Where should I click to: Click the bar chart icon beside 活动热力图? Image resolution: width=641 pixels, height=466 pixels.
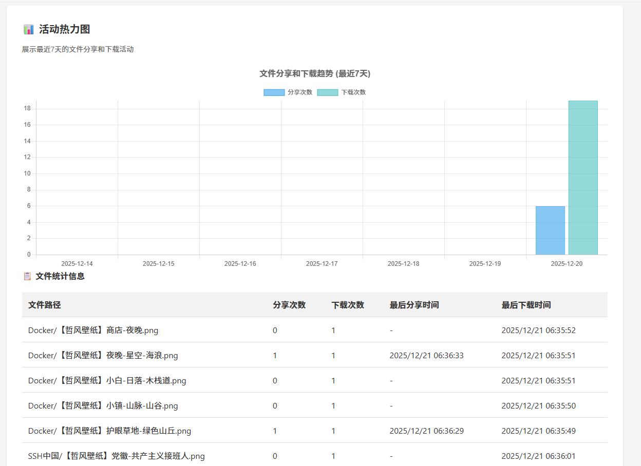point(29,29)
